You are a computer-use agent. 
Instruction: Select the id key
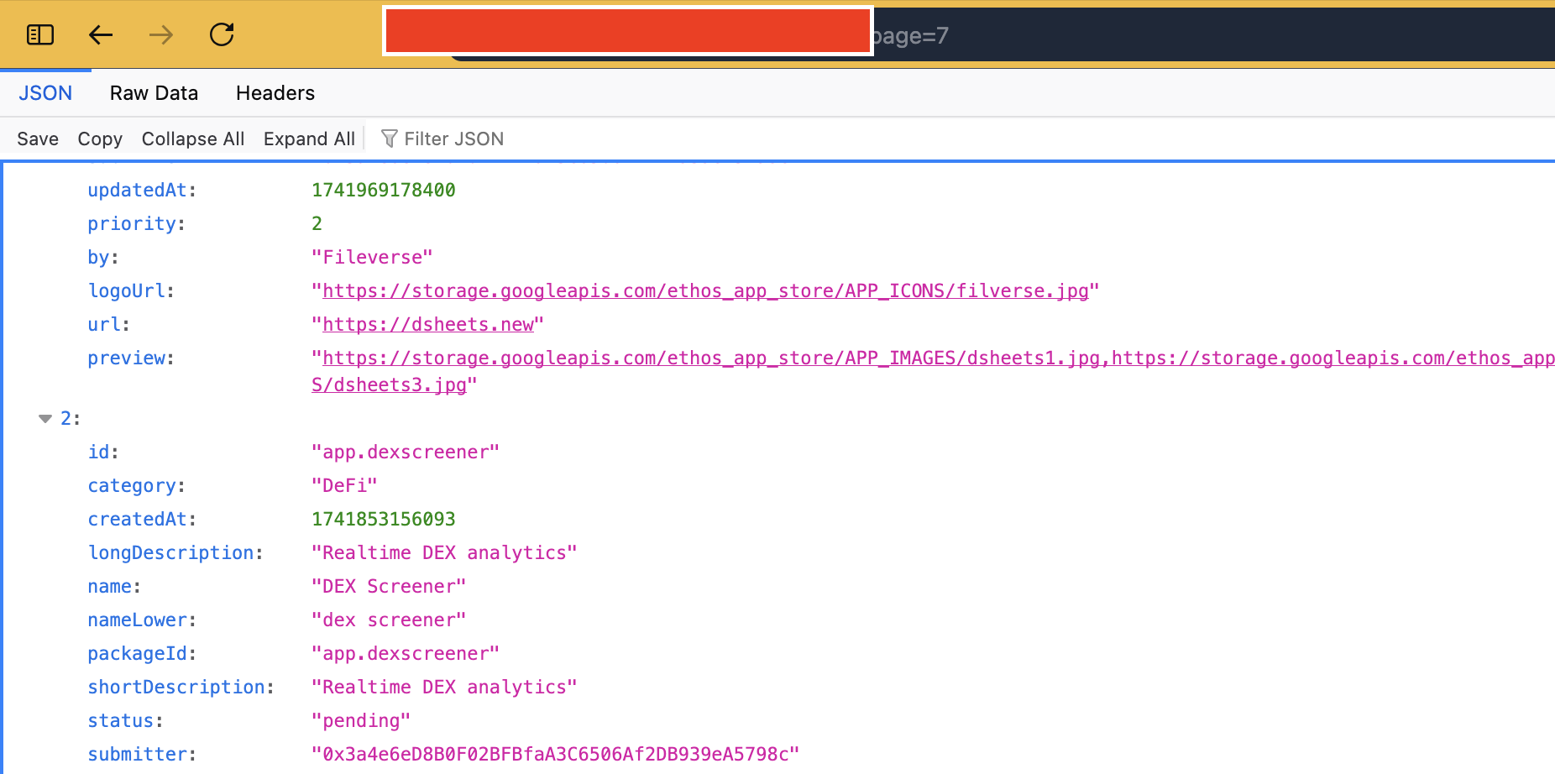(98, 452)
